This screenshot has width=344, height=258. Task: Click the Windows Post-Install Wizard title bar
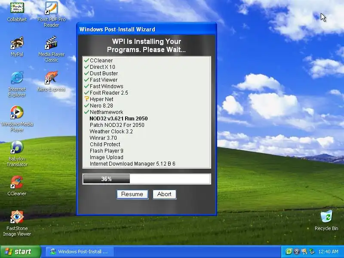147,29
